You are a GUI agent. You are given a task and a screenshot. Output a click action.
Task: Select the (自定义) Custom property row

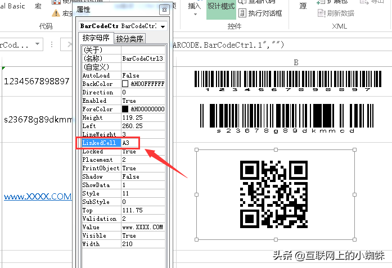[124, 67]
